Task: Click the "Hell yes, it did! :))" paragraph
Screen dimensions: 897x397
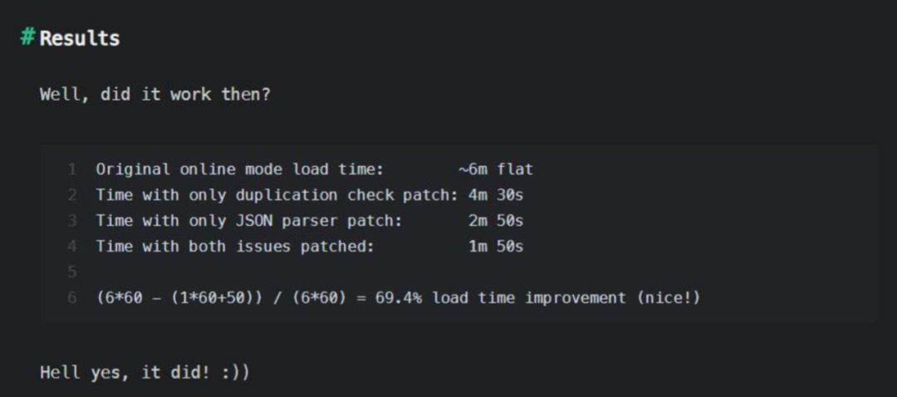Action: click(x=145, y=372)
